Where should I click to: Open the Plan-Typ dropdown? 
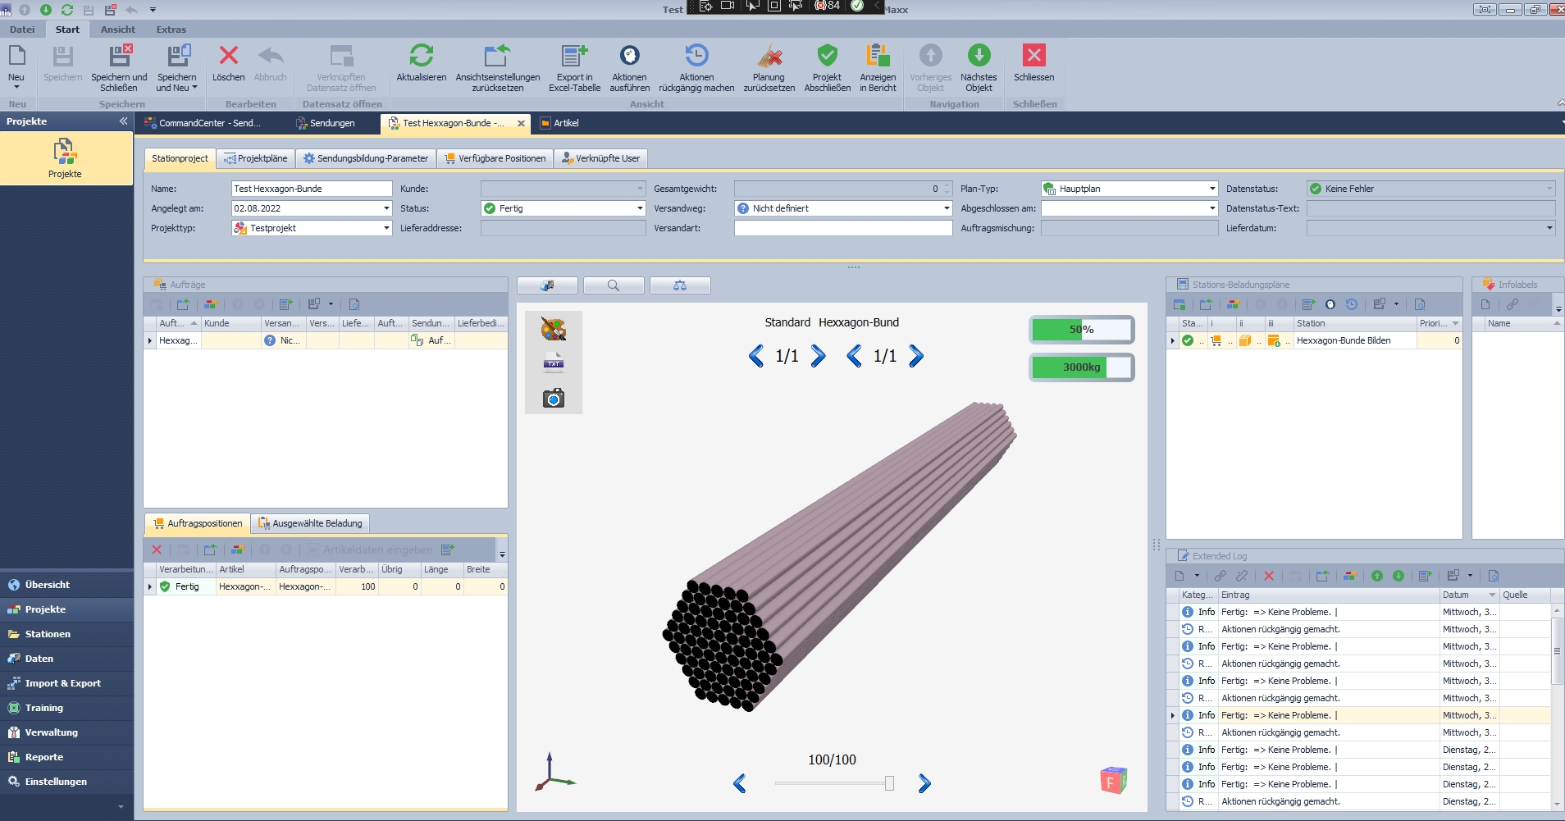click(x=1212, y=189)
